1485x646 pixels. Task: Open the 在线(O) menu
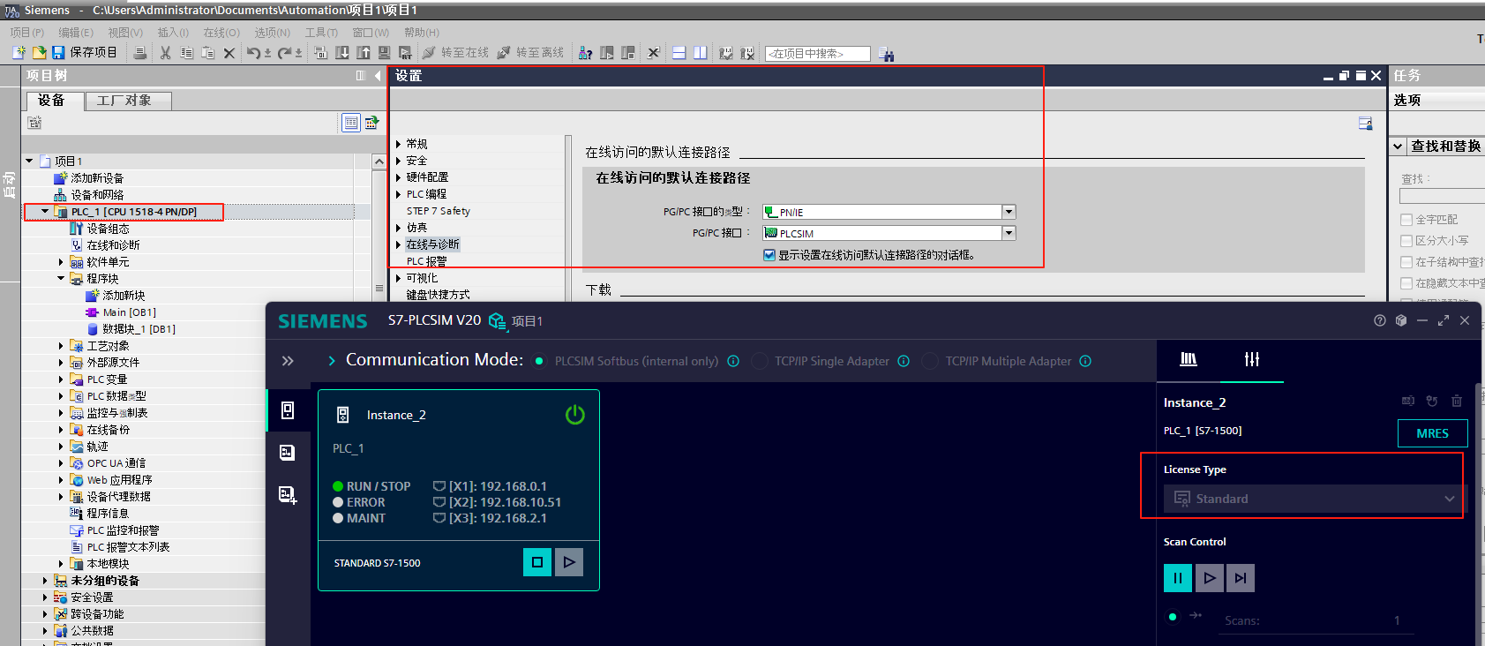click(221, 33)
